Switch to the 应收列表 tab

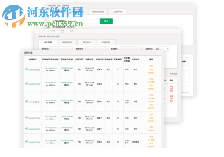48,43
